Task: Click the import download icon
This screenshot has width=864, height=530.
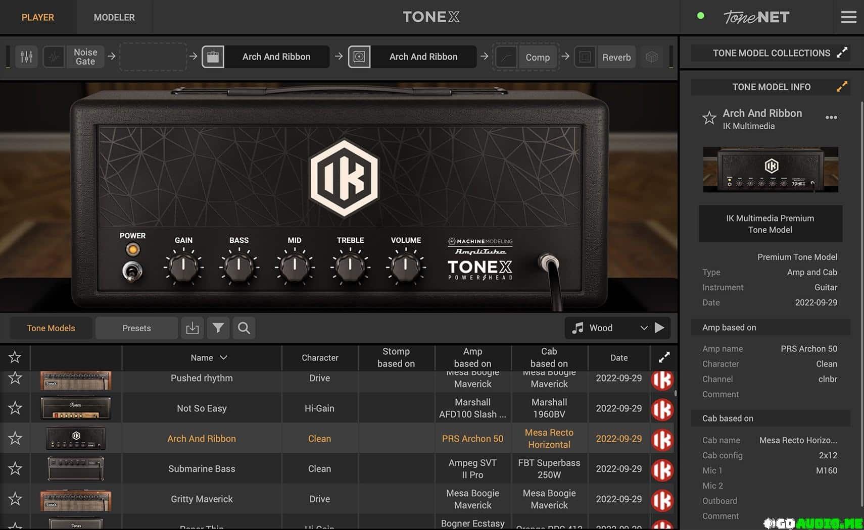Action: [193, 328]
